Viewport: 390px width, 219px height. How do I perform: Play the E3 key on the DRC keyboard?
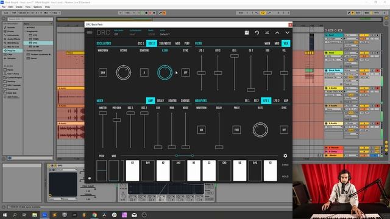coord(271,170)
